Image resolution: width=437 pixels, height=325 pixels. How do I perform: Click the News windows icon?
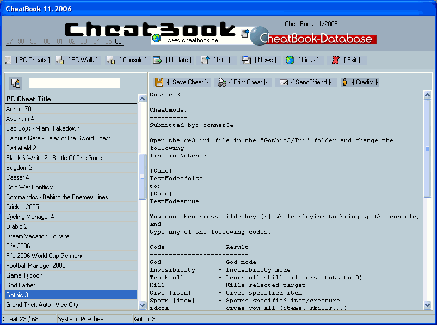[x=247, y=60]
